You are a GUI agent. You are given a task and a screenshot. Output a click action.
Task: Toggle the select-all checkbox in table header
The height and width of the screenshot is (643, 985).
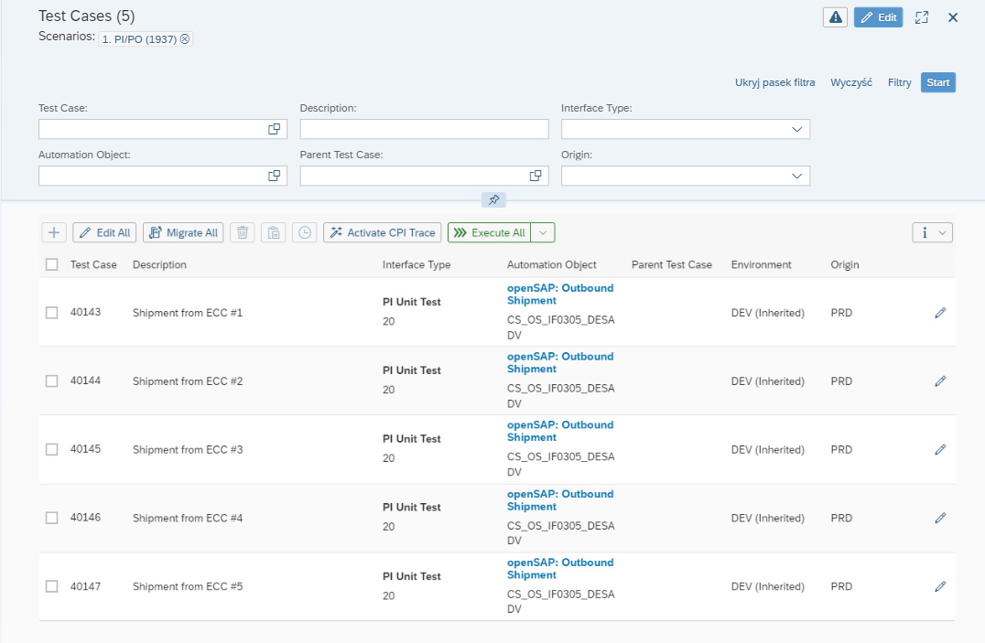pyautogui.click(x=52, y=265)
